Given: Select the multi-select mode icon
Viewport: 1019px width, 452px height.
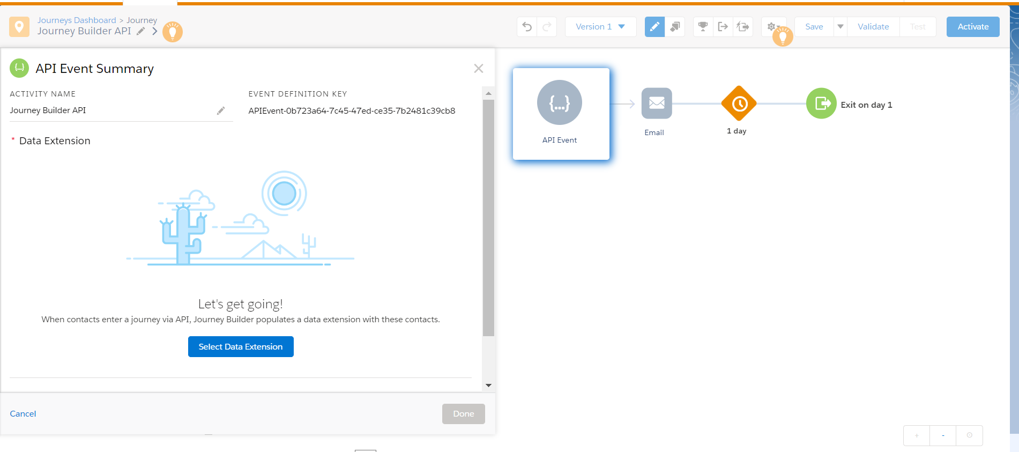Looking at the screenshot, I should click(x=675, y=27).
